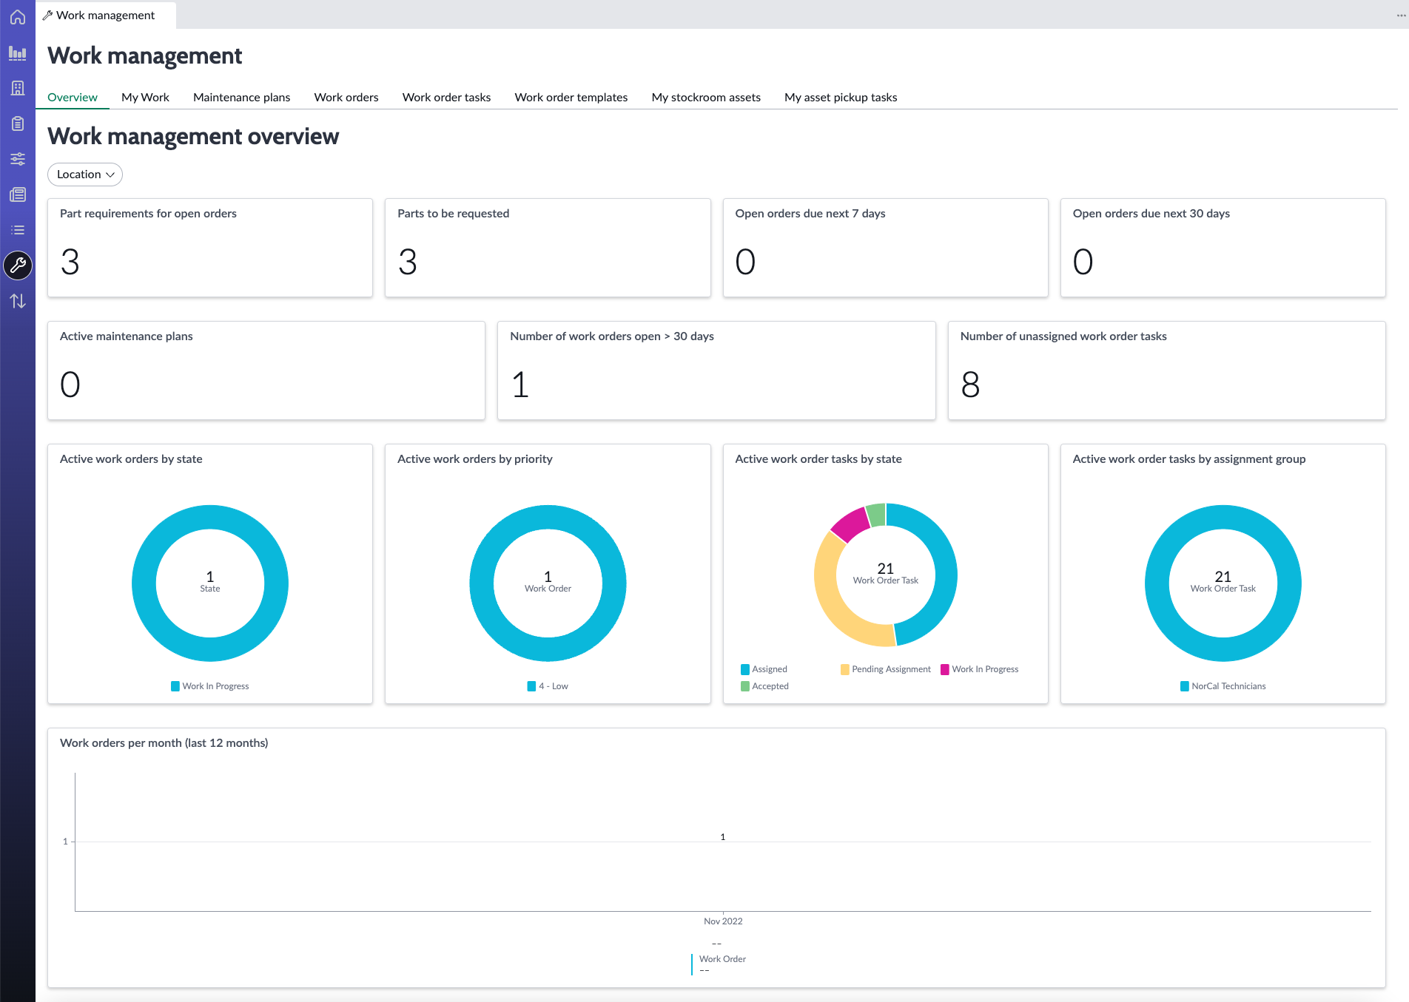The image size is (1409, 1002).
Task: Open the sliders settings icon
Action: (18, 159)
